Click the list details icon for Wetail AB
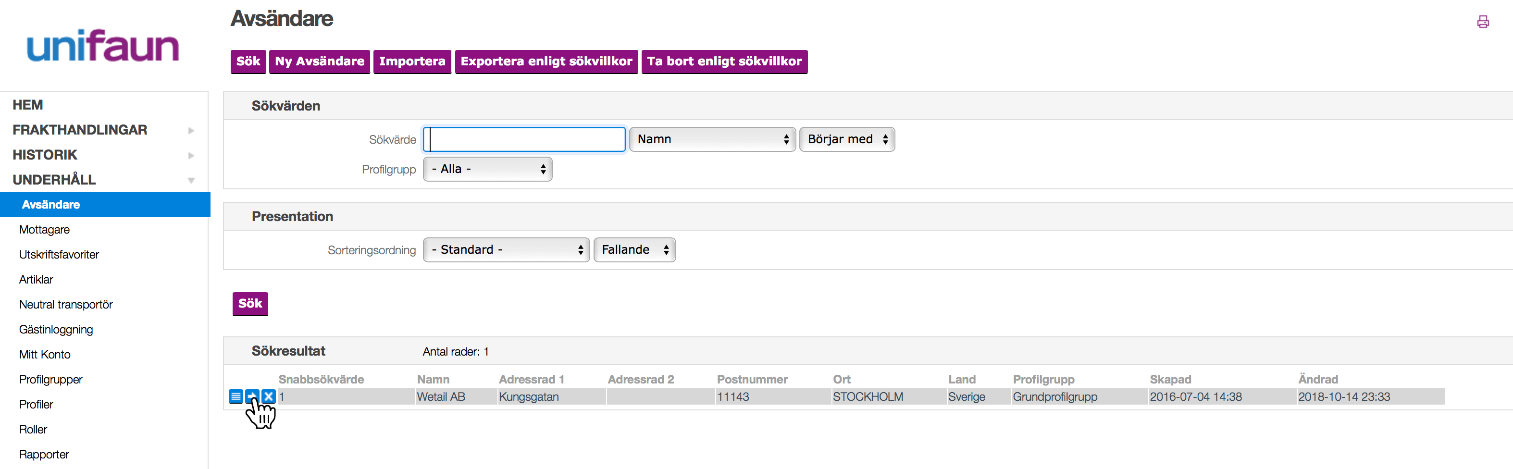 tap(236, 396)
